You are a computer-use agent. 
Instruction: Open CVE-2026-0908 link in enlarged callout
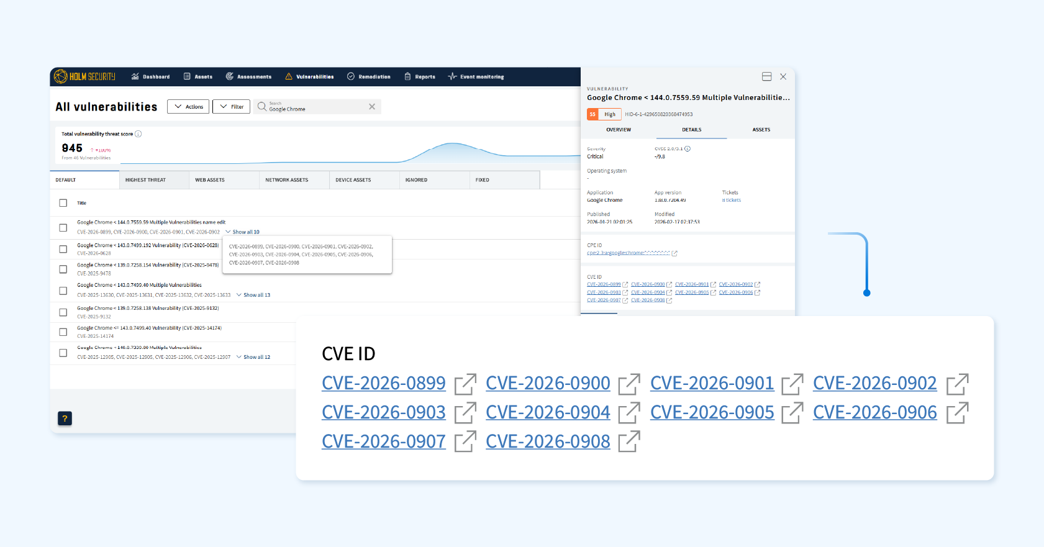[548, 441]
